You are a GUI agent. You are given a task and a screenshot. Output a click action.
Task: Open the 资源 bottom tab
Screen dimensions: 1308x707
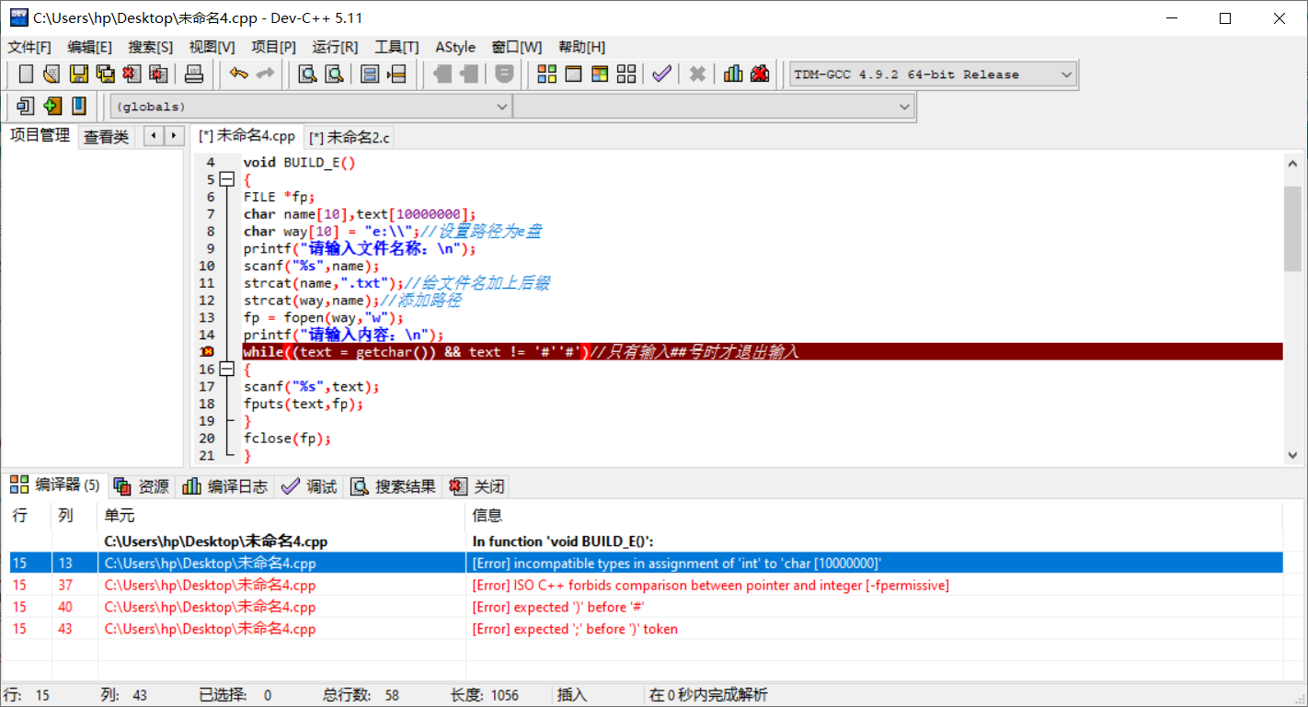(142, 487)
